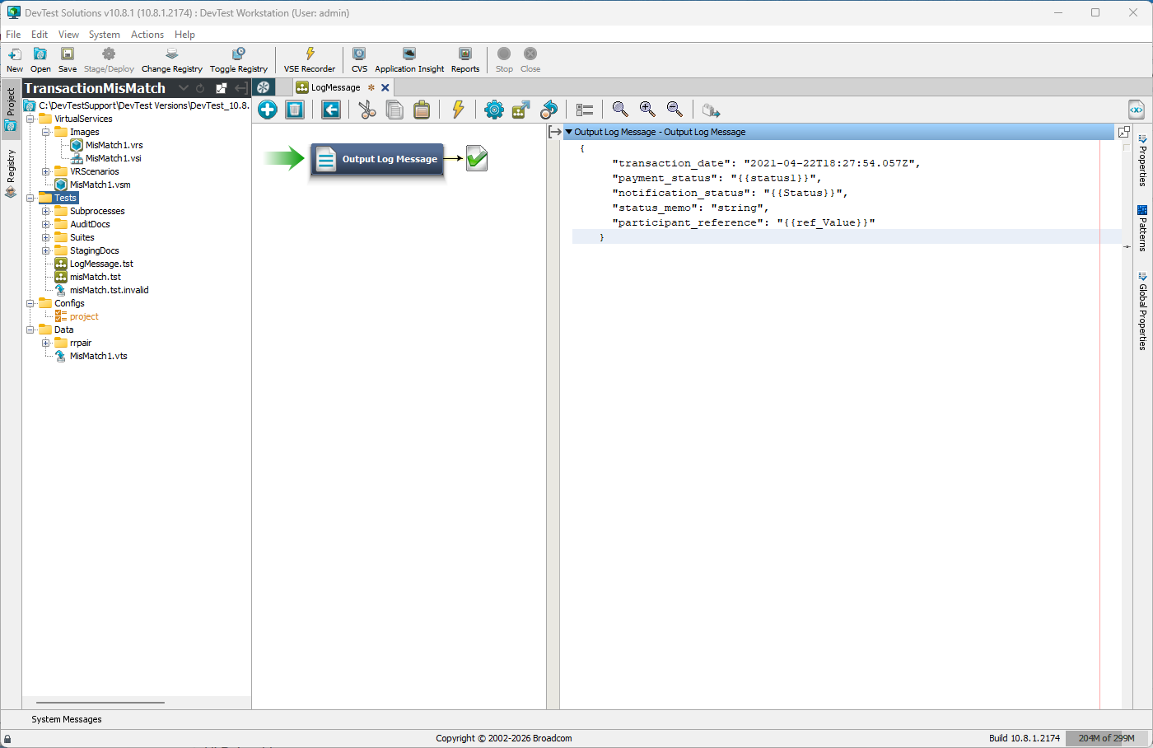Pop out the Output Log Message editor
1153x748 pixels.
pyautogui.click(x=1124, y=132)
